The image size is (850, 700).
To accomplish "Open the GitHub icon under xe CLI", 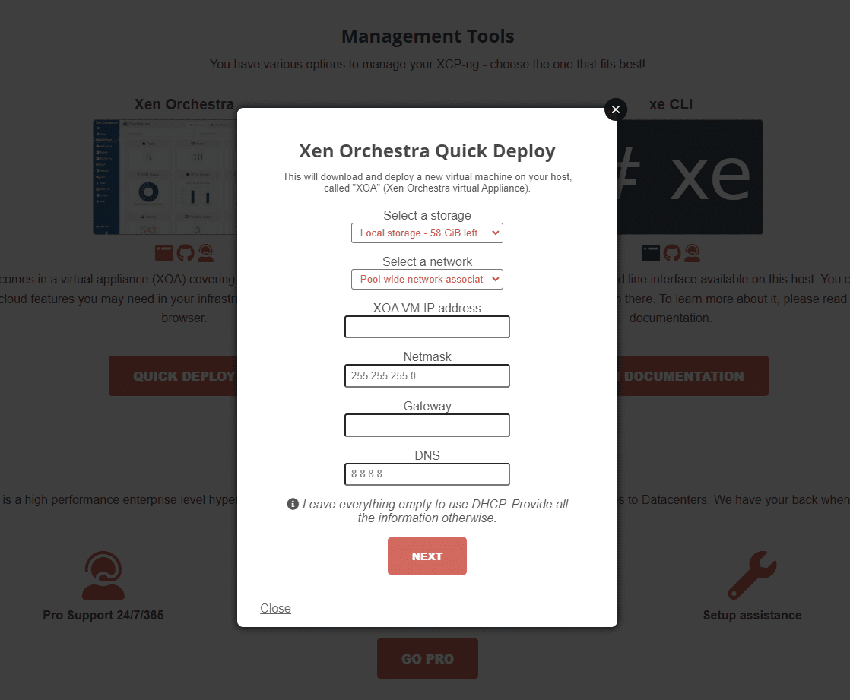I will pyautogui.click(x=672, y=253).
